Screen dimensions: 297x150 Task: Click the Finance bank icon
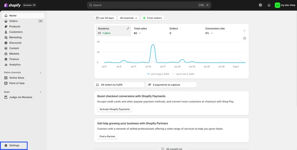[x=6, y=59]
